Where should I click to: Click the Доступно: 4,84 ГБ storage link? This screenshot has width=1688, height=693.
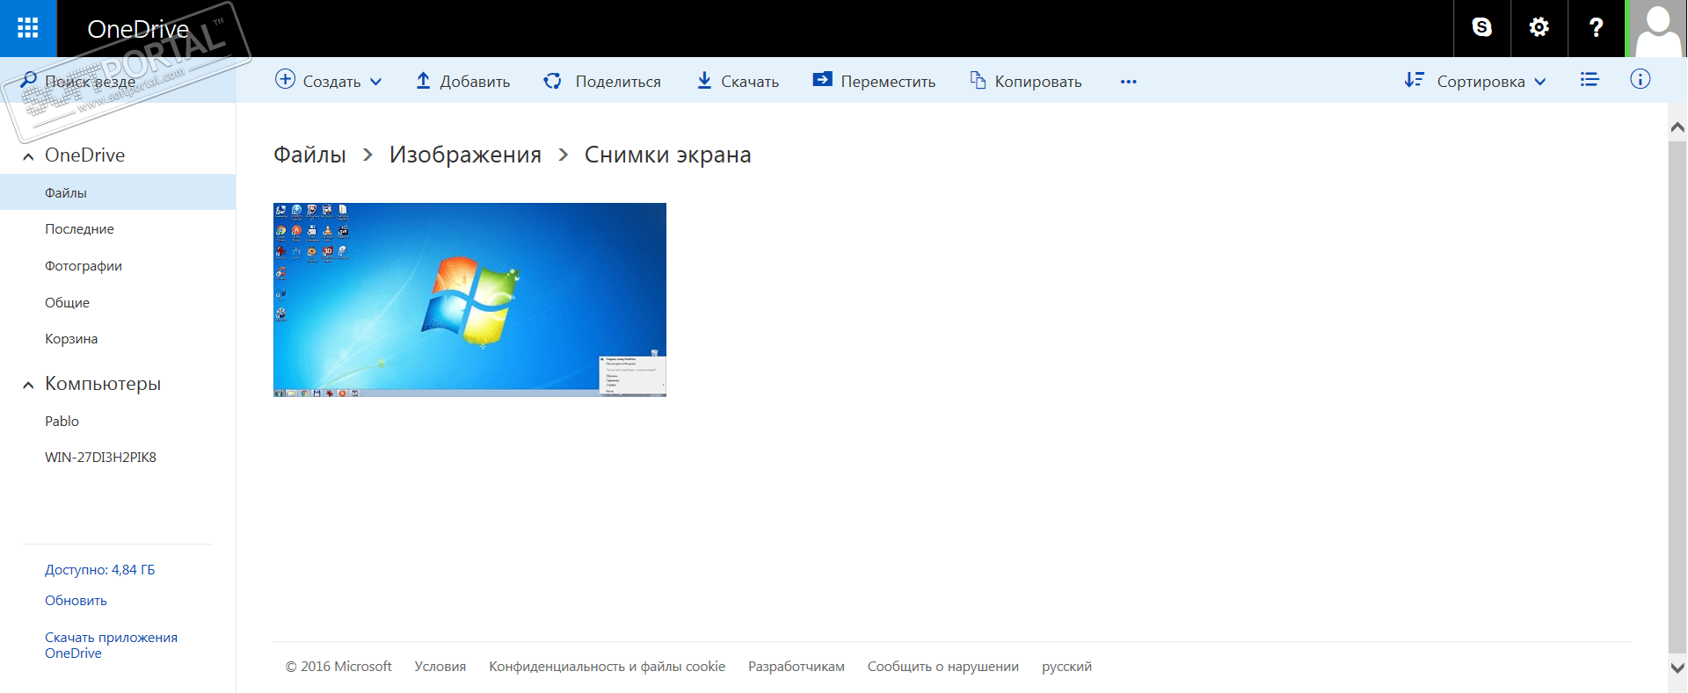(x=99, y=570)
